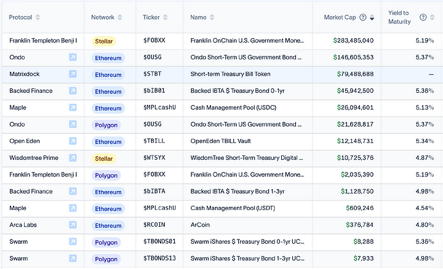Open external link icon in Ondo Ethereum row

[73, 58]
